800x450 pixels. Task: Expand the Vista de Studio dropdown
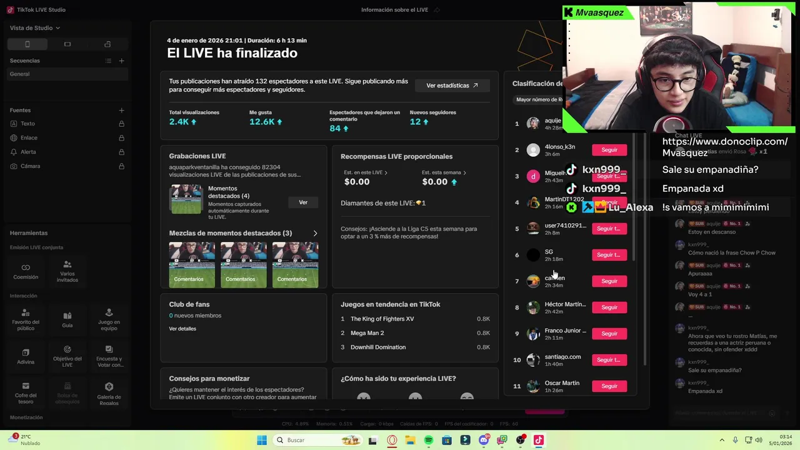coord(35,28)
